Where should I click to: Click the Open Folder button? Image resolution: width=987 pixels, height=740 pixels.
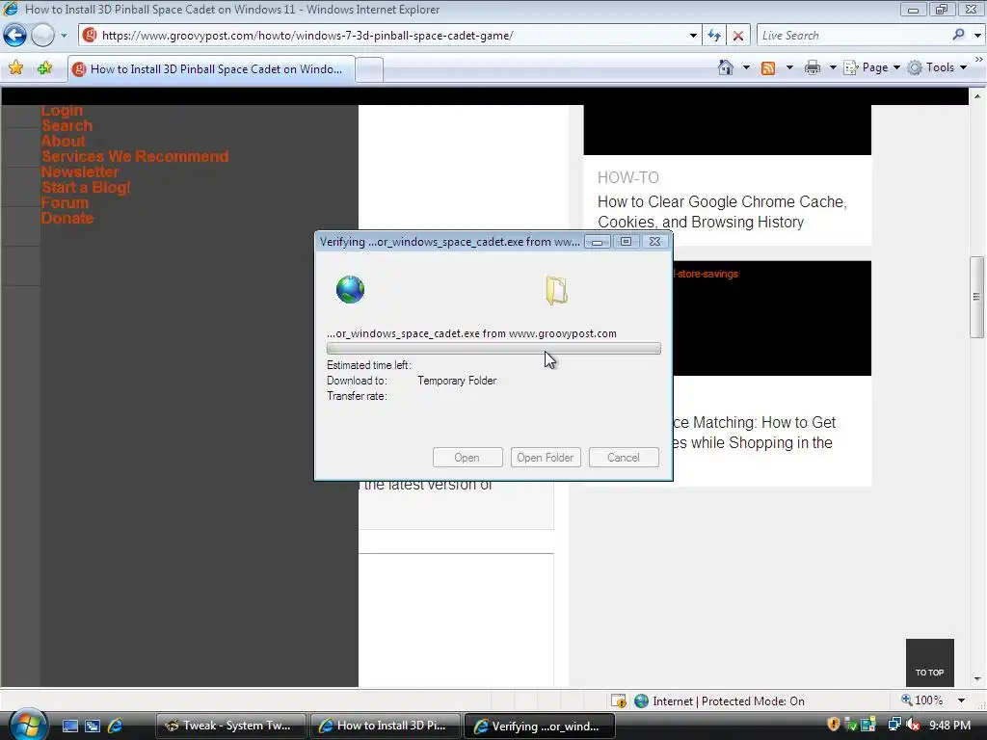[x=546, y=458]
